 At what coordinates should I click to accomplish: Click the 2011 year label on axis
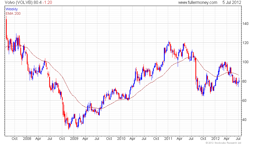pyautogui.click(x=168, y=139)
